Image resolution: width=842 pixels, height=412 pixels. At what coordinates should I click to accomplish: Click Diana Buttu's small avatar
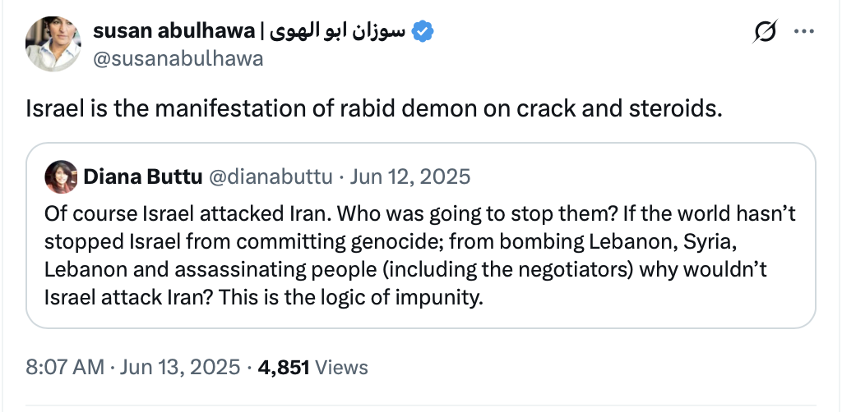[x=62, y=176]
